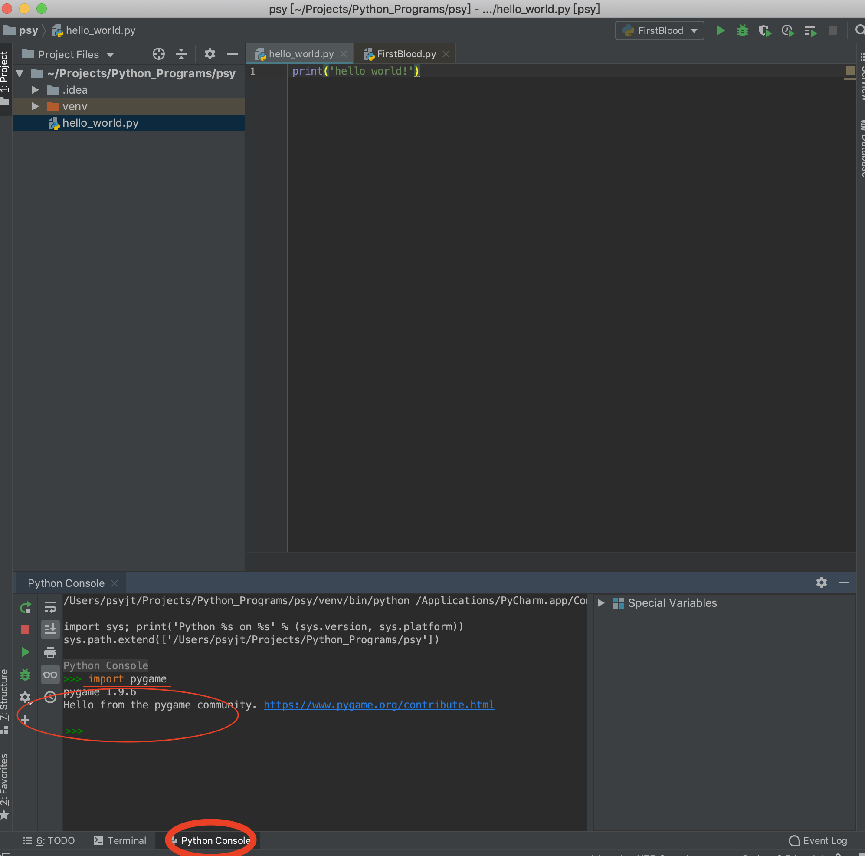This screenshot has width=865, height=856.
Task: Start the profiler from the toolbar
Action: (x=787, y=30)
